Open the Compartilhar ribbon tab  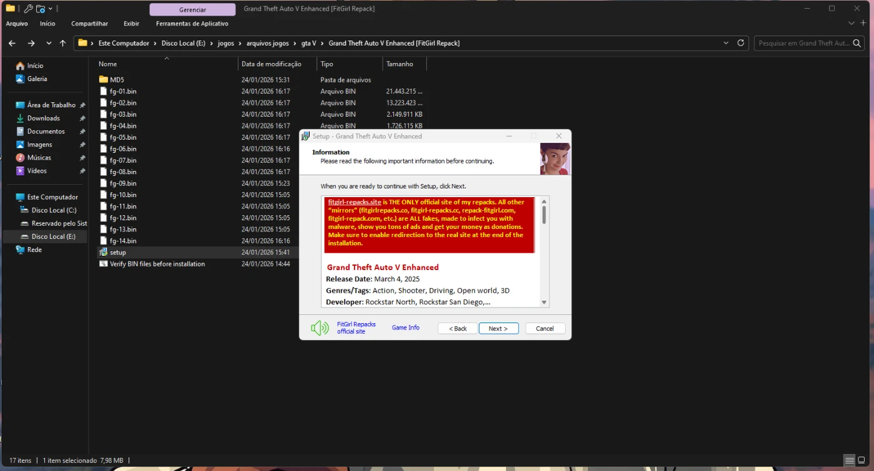89,24
